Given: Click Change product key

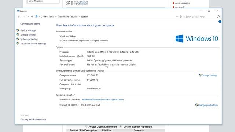Looking at the screenshot, I should [208, 105].
